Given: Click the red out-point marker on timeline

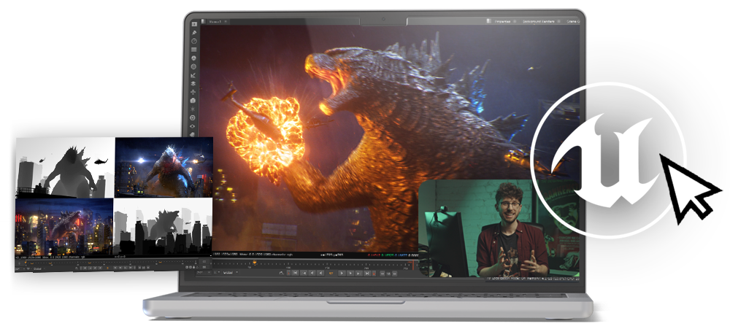Looking at the screenshot, I should (413, 264).
